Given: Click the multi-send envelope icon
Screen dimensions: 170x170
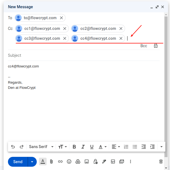Looking at the screenshot, I should pyautogui.click(x=122, y=161).
